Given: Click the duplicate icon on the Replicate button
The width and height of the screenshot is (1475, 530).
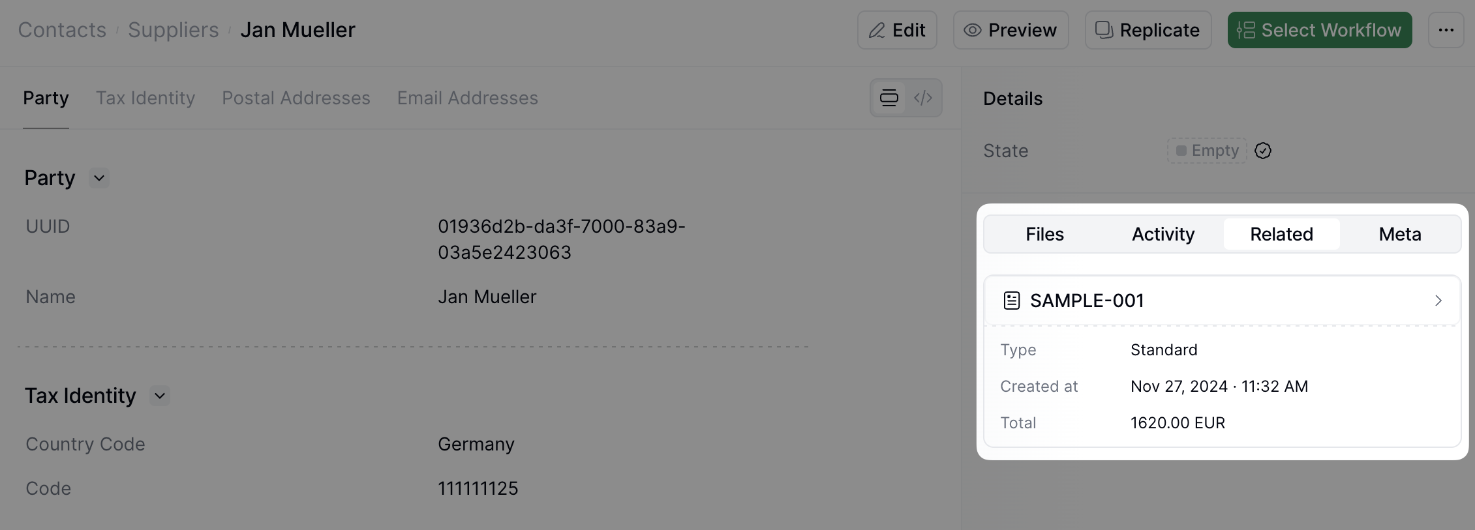Looking at the screenshot, I should pyautogui.click(x=1103, y=30).
